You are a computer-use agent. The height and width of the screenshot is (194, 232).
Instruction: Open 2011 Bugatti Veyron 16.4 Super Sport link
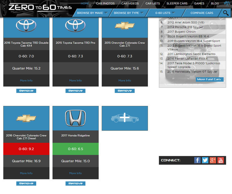[x=194, y=41]
